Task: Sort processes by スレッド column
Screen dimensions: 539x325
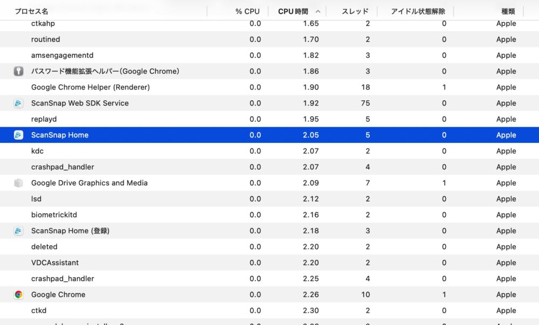Action: tap(355, 11)
